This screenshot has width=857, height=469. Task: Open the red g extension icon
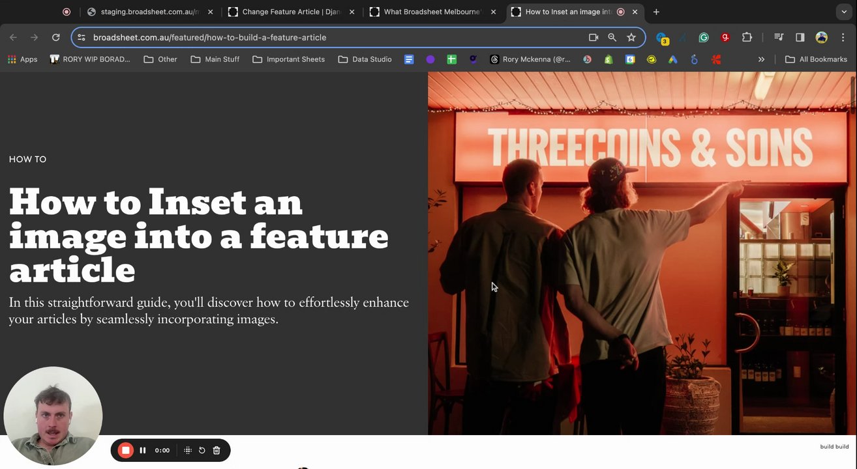725,38
